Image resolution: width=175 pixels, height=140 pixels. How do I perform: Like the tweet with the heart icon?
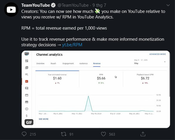pyautogui.click(x=104, y=134)
